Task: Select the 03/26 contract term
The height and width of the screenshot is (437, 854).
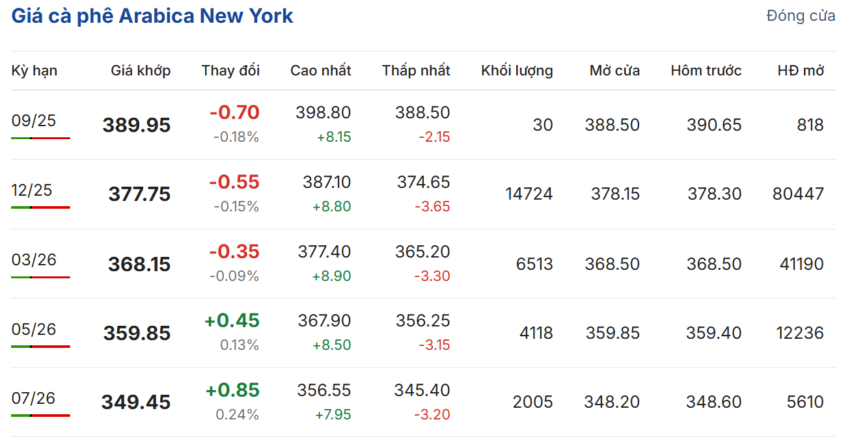Action: click(34, 259)
